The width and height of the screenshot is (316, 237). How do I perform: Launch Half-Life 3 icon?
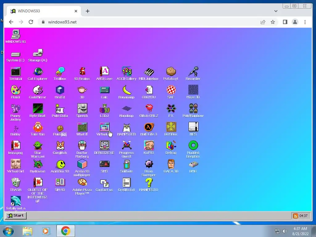pyautogui.click(x=149, y=127)
